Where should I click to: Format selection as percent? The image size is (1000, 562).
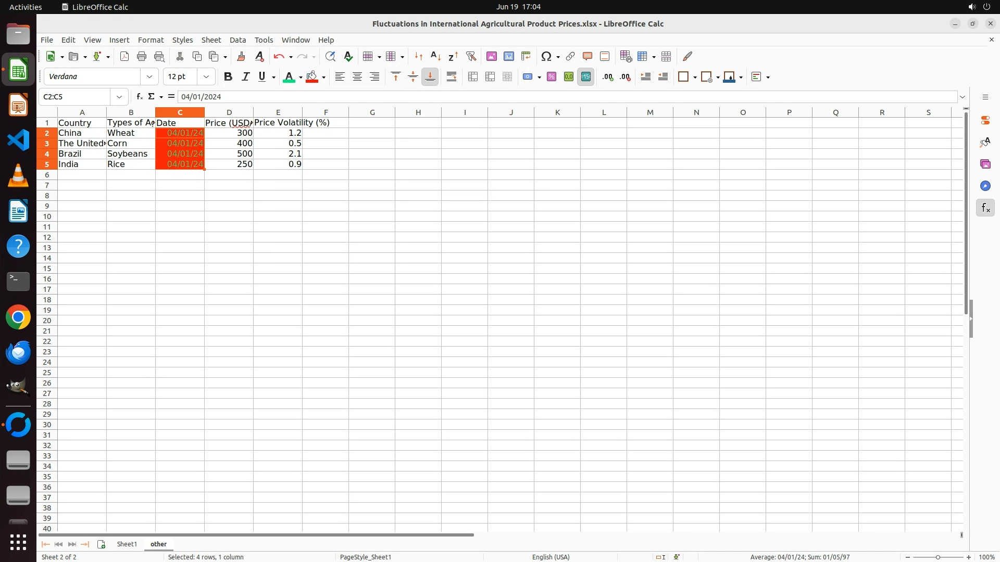(552, 77)
